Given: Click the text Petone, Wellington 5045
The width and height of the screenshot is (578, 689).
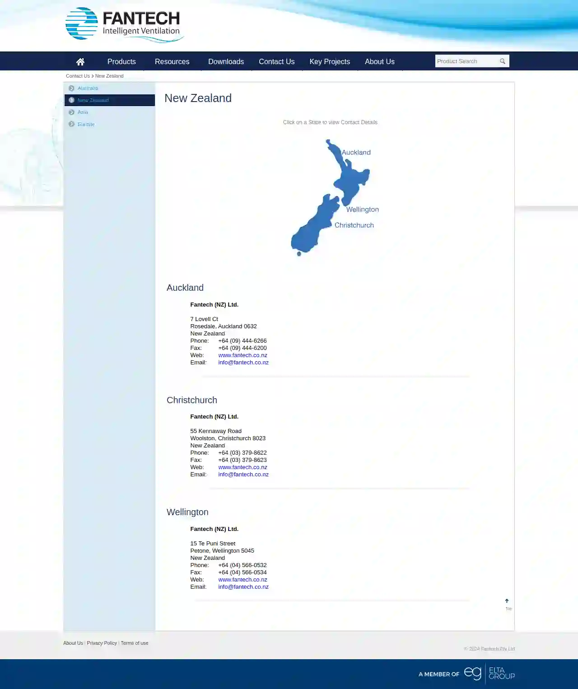Looking at the screenshot, I should (222, 551).
